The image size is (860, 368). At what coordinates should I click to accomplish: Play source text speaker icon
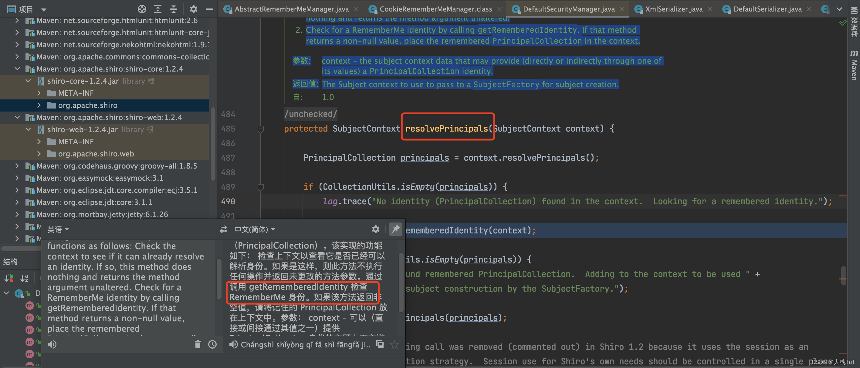click(x=52, y=344)
